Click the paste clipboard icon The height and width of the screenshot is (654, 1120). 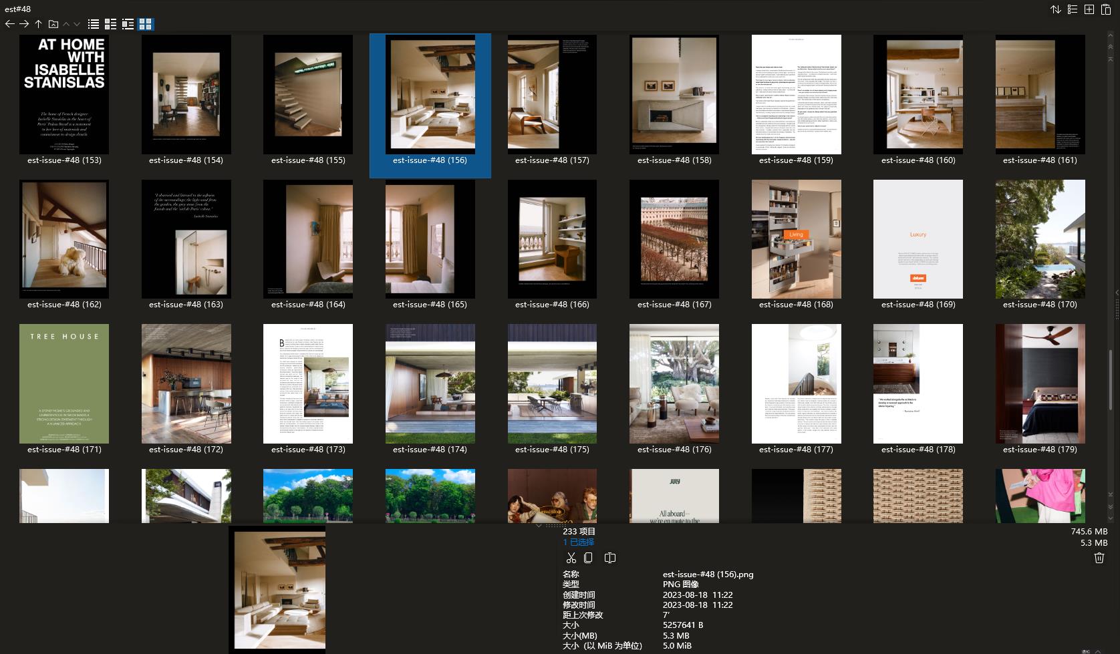(1106, 9)
